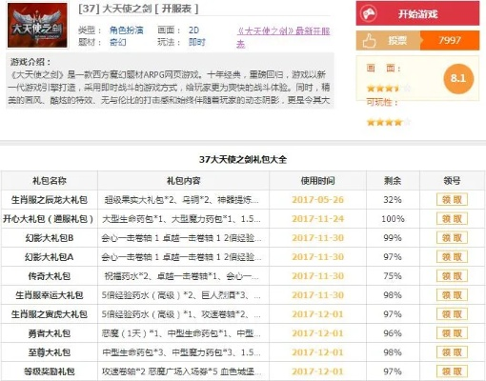Screen dimensions: 486x381
Task: Click the 75% remaining value
Action: point(393,276)
